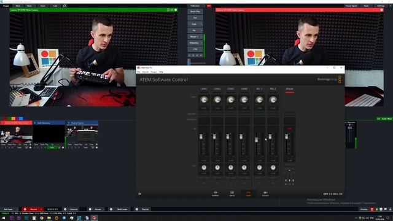The width and height of the screenshot is (393, 221).
Task: Click the CAM2 channel fader handle
Action: point(214,136)
